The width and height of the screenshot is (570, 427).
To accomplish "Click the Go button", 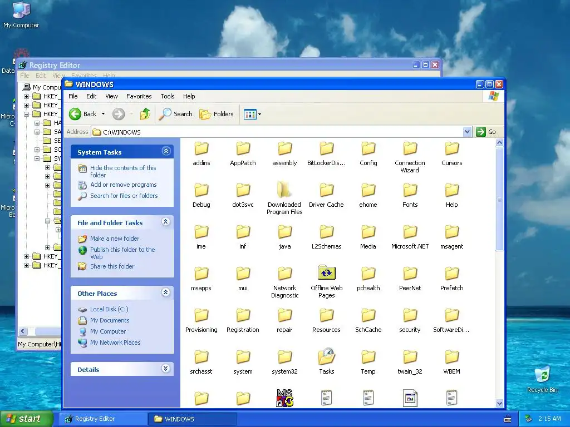I will [485, 132].
